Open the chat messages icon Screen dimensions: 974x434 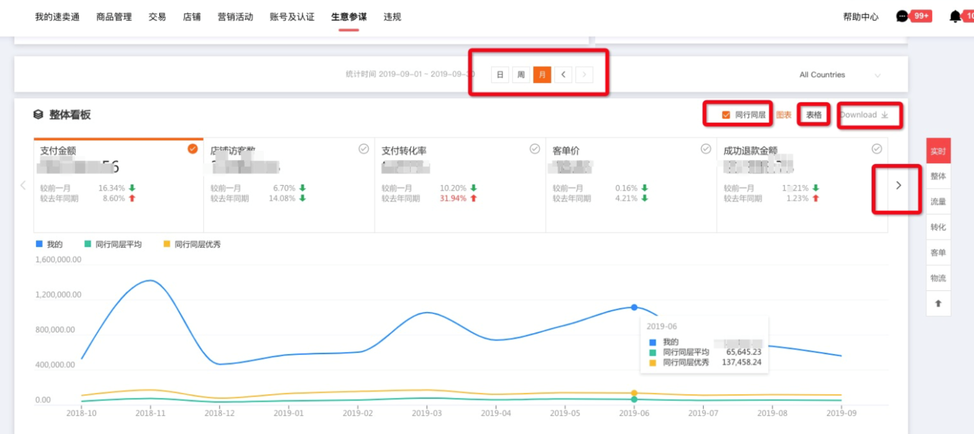(x=902, y=16)
